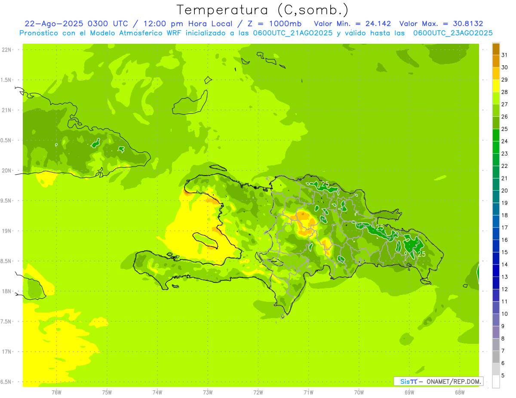Click the longitude label "71W"

point(308,392)
